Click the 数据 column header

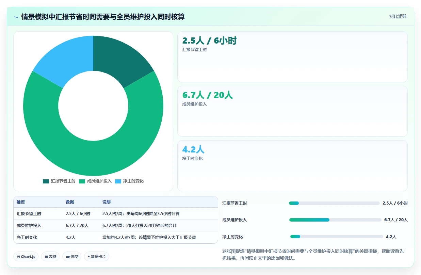(70, 202)
